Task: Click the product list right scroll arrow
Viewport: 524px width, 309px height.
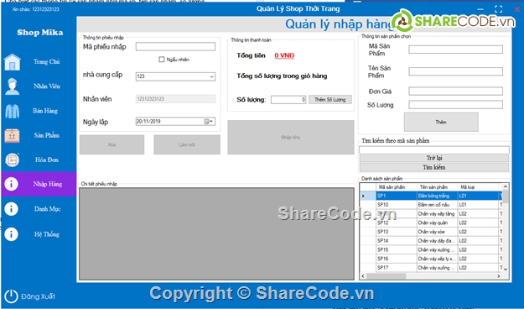Action: 499,276
